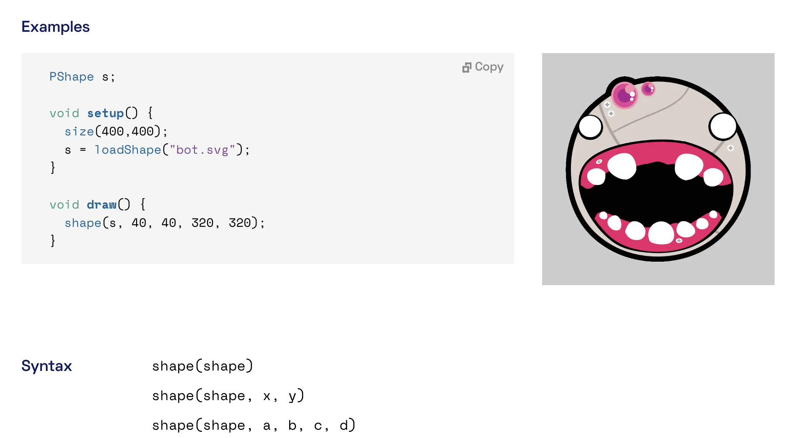Click the draw function name in code
Image resolution: width=806 pixels, height=438 pixels.
(102, 205)
